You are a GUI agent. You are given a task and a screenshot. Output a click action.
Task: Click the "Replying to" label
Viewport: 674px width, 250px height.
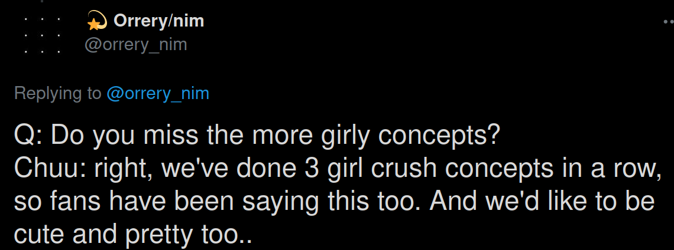coord(57,93)
